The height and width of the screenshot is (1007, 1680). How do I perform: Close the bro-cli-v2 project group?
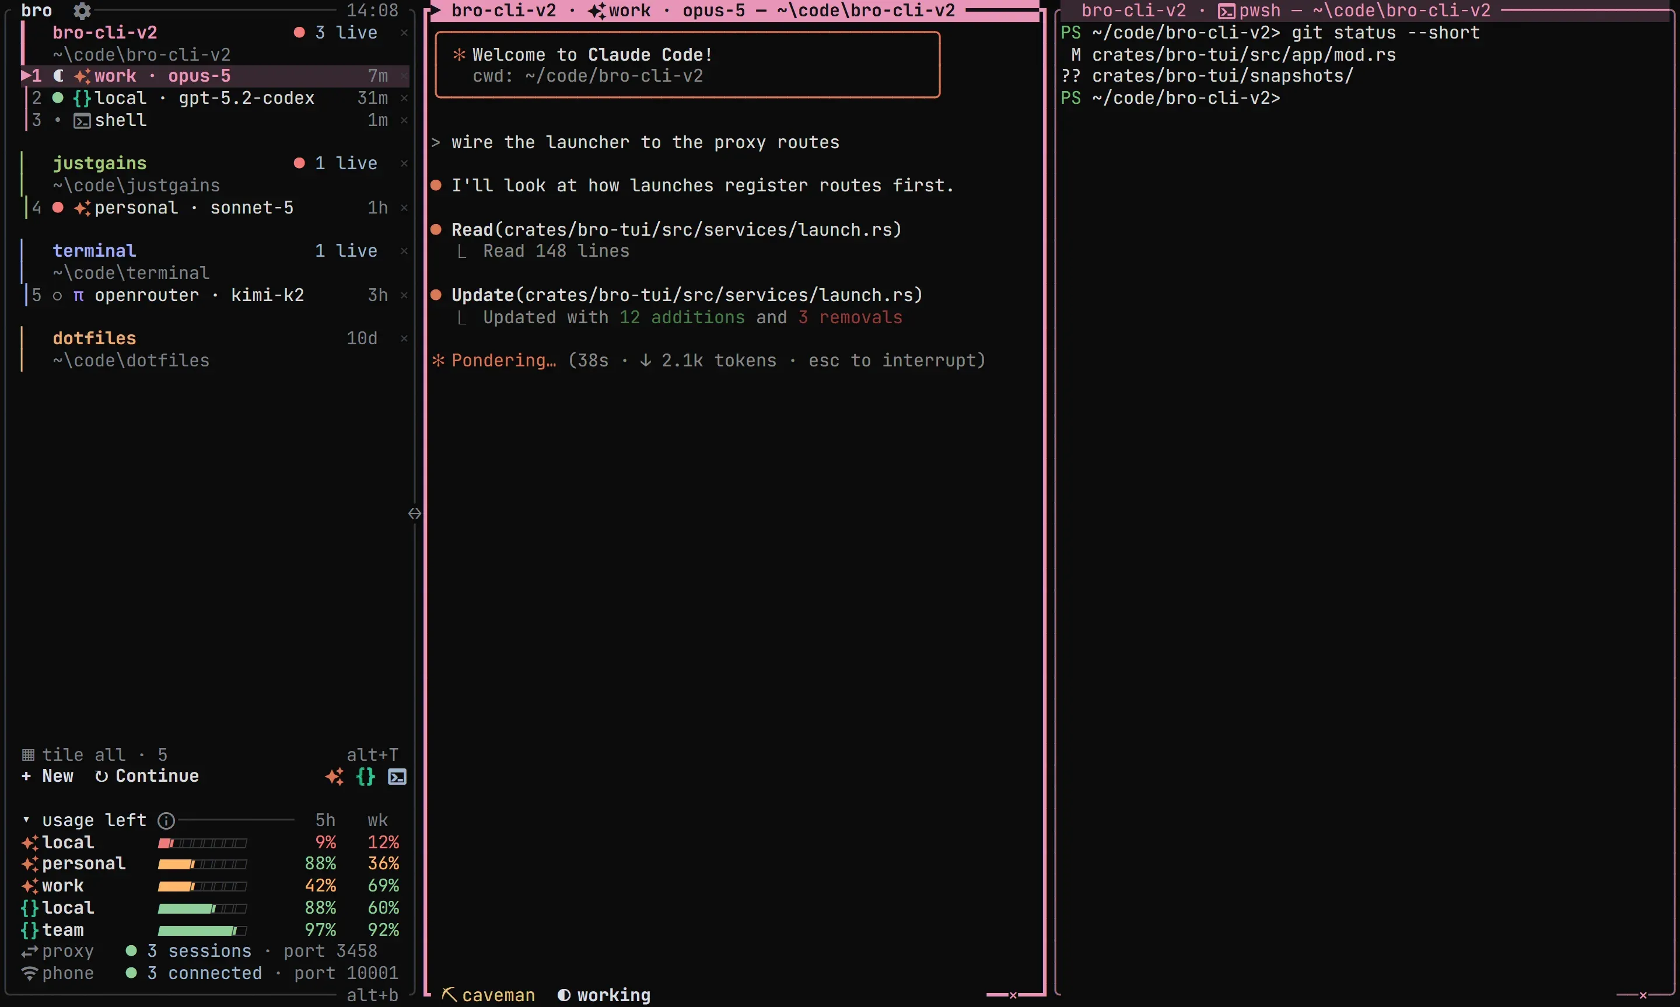tap(404, 33)
